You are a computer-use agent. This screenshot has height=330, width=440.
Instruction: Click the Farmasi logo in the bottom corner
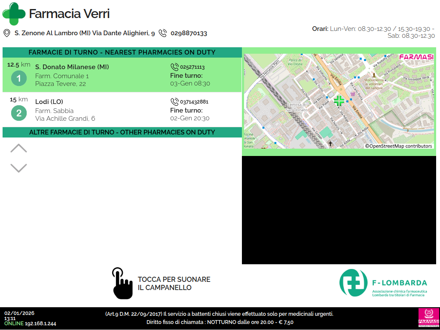click(x=428, y=318)
